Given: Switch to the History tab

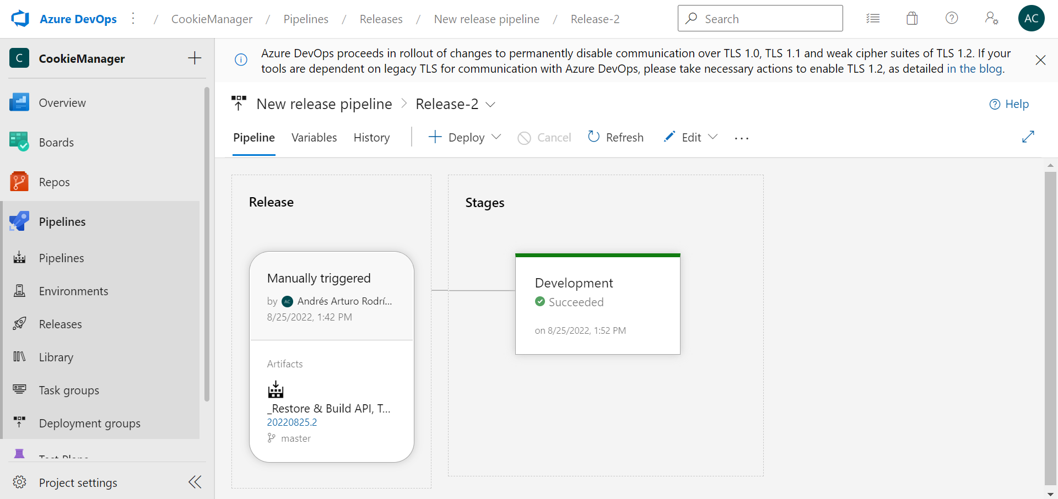Looking at the screenshot, I should pos(371,138).
